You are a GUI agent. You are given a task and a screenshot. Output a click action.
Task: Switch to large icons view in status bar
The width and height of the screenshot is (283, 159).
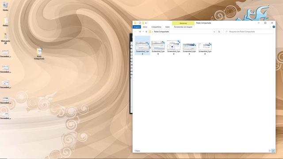point(273,151)
